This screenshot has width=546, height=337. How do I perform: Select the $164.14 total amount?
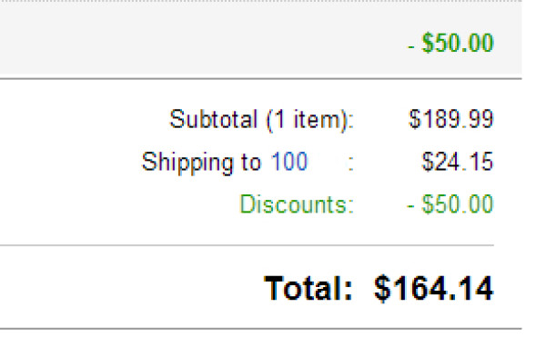click(433, 288)
